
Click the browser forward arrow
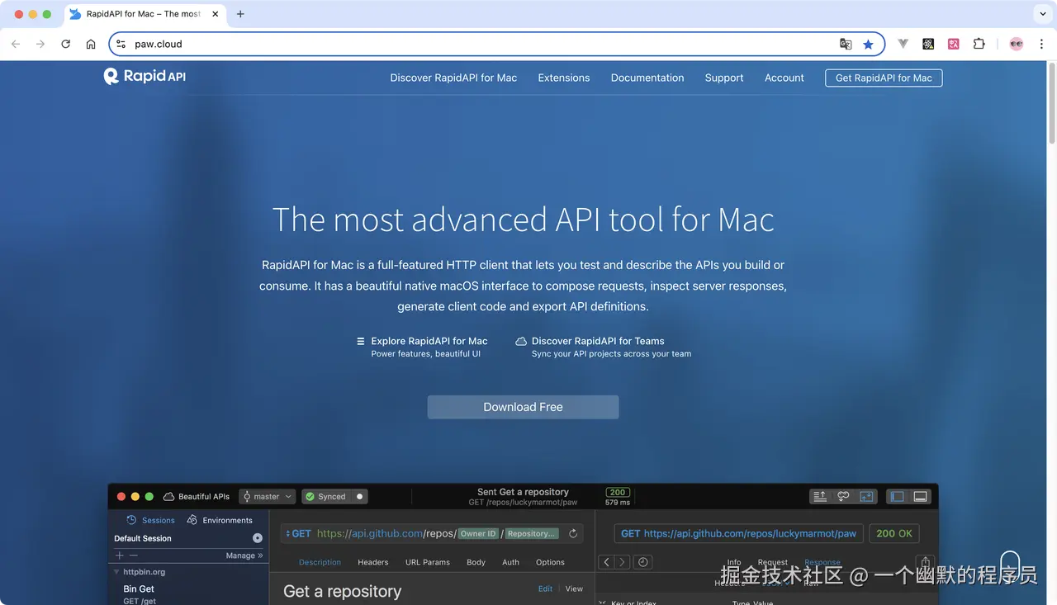(x=40, y=44)
